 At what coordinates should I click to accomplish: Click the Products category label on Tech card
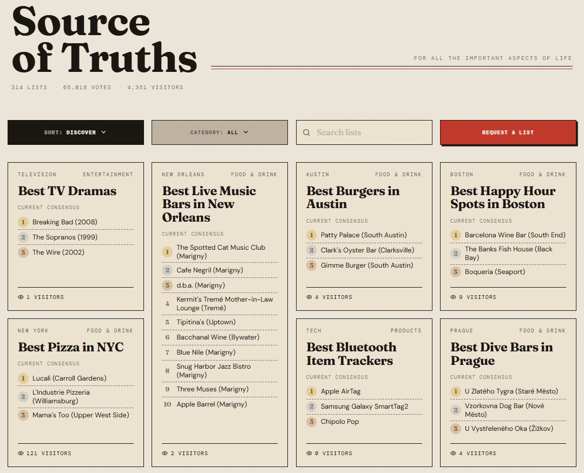point(406,331)
